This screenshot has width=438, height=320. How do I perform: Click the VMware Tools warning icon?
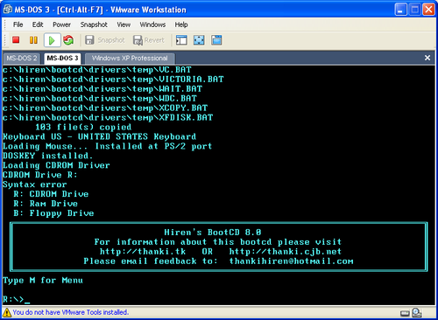(7, 312)
